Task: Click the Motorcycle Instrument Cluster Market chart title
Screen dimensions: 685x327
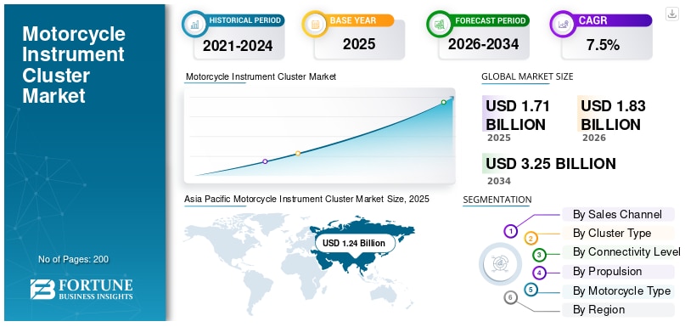Action: tap(261, 76)
